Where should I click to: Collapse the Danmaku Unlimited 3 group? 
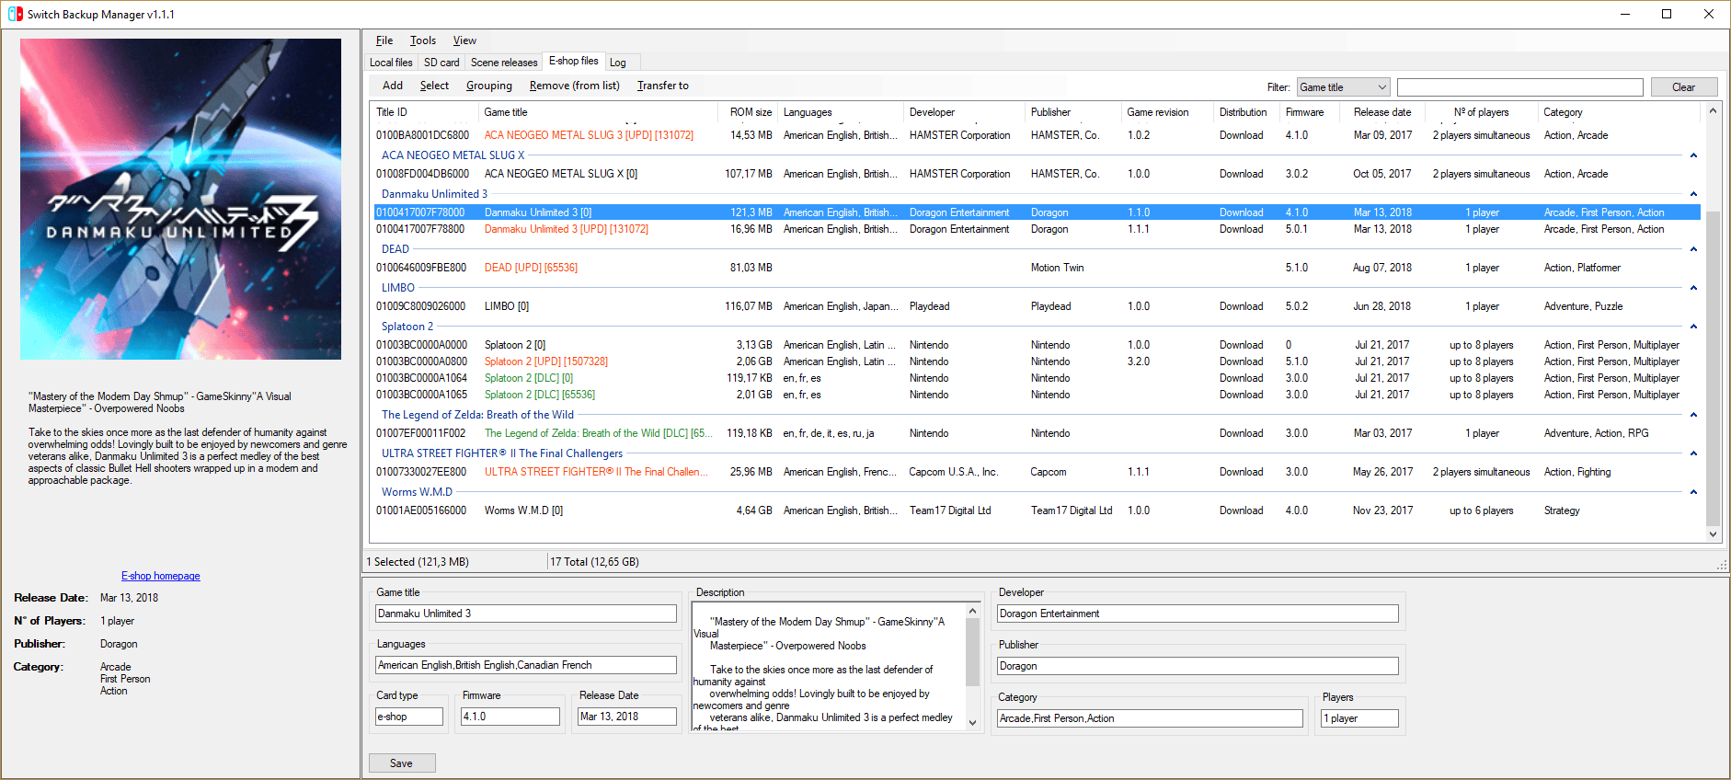(x=1692, y=194)
